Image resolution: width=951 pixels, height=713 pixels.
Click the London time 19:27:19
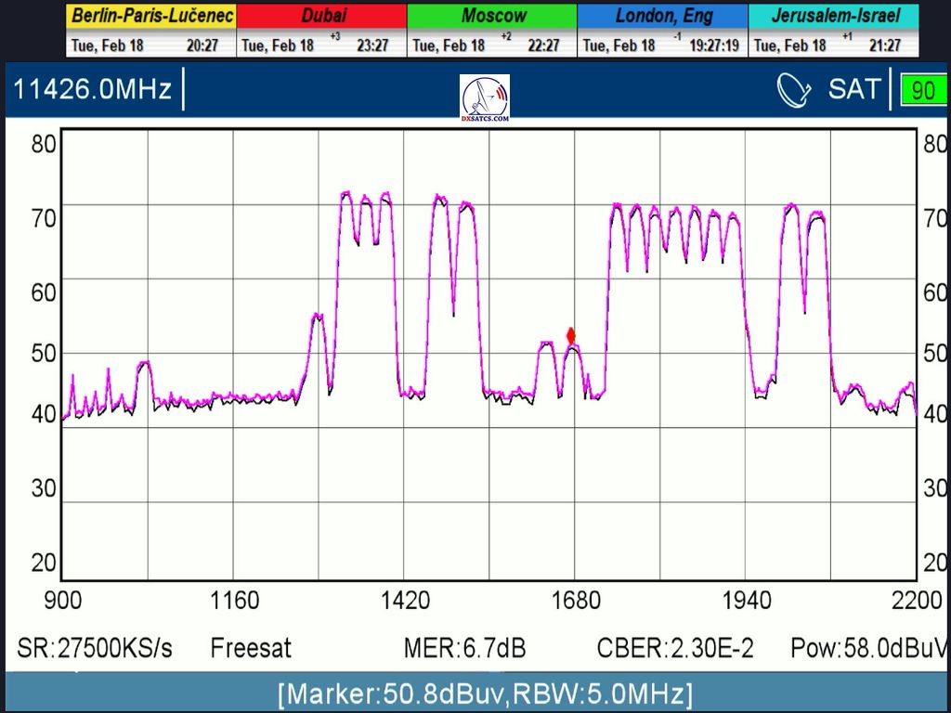point(713,45)
